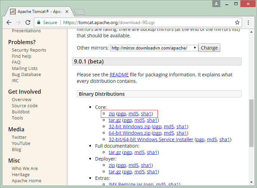
Task: Open the md5 link for Core tar.gz
Action: 140,120
